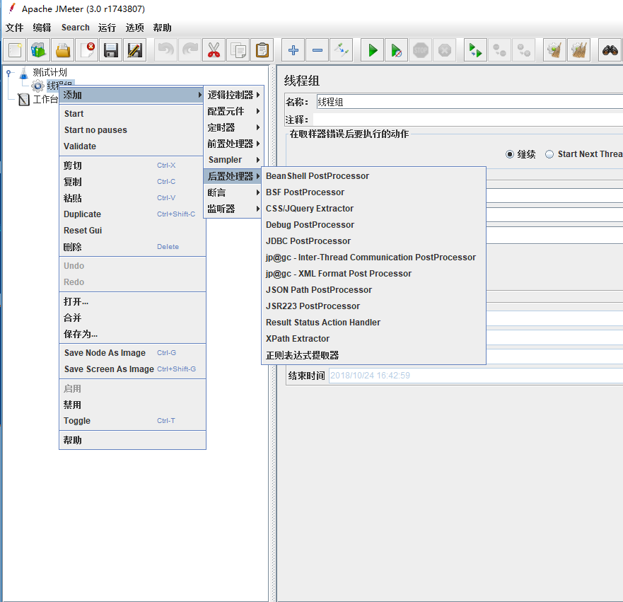
Task: Open the 文件 menu
Action: coord(15,28)
